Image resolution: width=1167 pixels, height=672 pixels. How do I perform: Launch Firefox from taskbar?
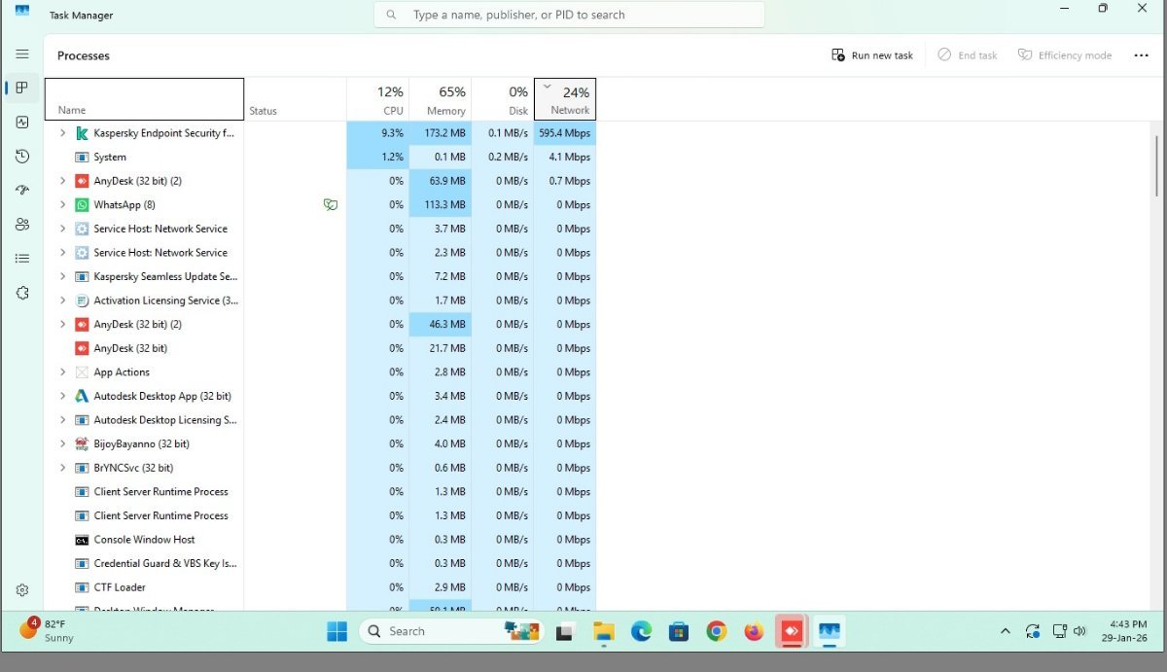coord(754,631)
